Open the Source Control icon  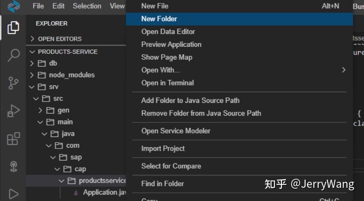pyautogui.click(x=13, y=83)
